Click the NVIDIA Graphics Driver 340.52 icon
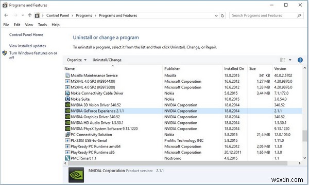309x185 pixels. click(67, 117)
